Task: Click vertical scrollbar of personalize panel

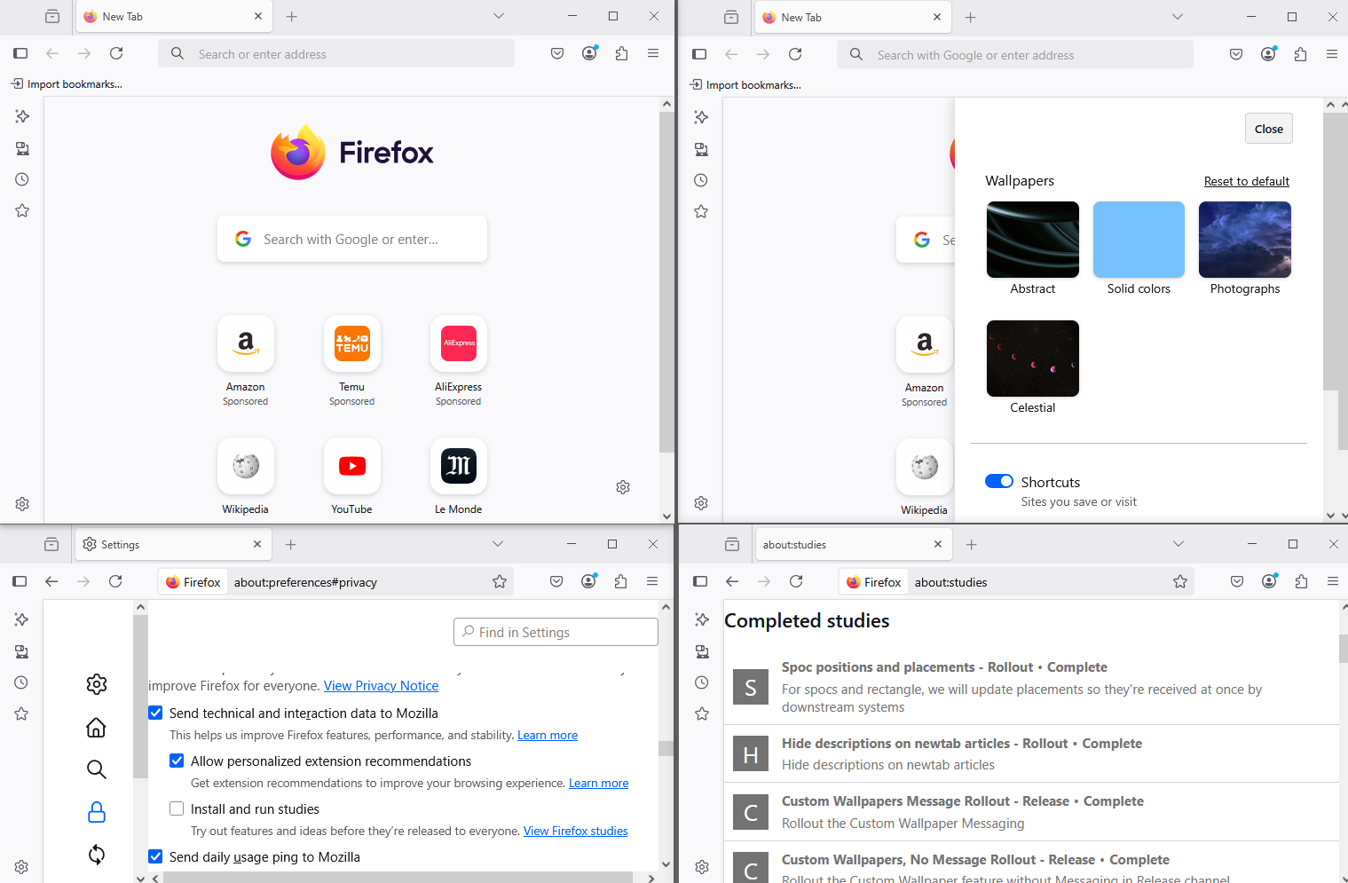Action: tap(1330, 251)
